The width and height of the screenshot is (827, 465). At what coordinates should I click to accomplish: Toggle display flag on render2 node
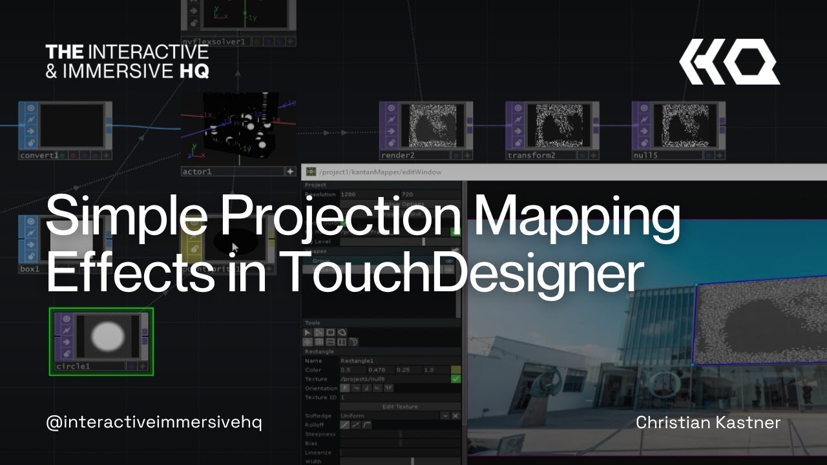[x=457, y=156]
